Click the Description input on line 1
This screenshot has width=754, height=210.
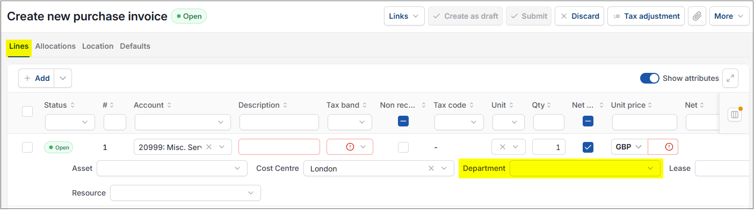point(279,147)
